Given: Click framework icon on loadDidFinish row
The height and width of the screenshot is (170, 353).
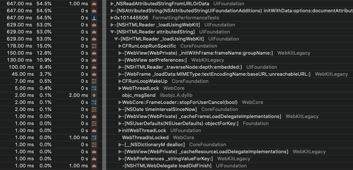Looking at the screenshot, I should [x=94, y=166].
